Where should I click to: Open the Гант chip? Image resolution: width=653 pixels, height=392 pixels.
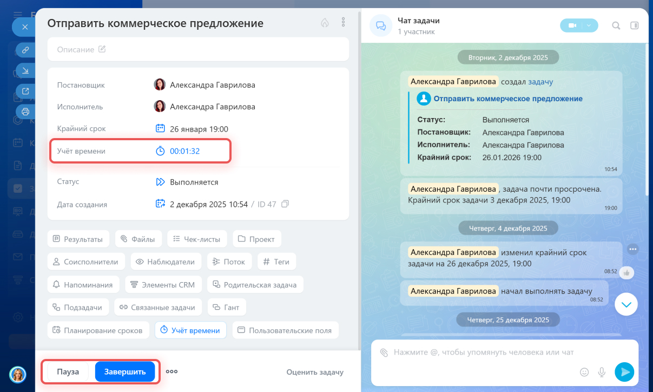[227, 307]
